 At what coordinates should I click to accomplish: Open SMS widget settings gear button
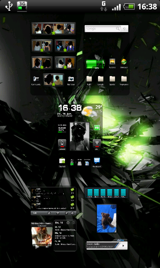point(72,213)
